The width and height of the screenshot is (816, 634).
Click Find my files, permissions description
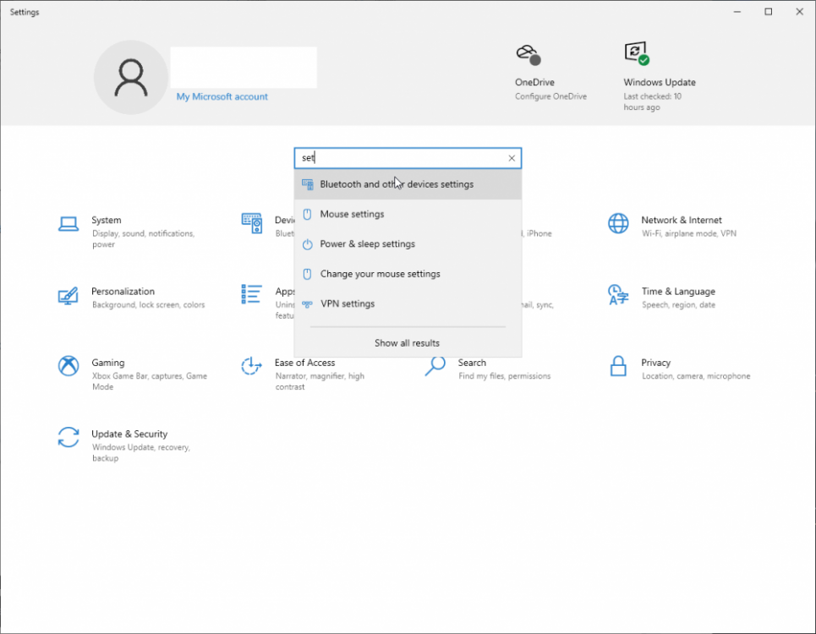pyautogui.click(x=504, y=376)
